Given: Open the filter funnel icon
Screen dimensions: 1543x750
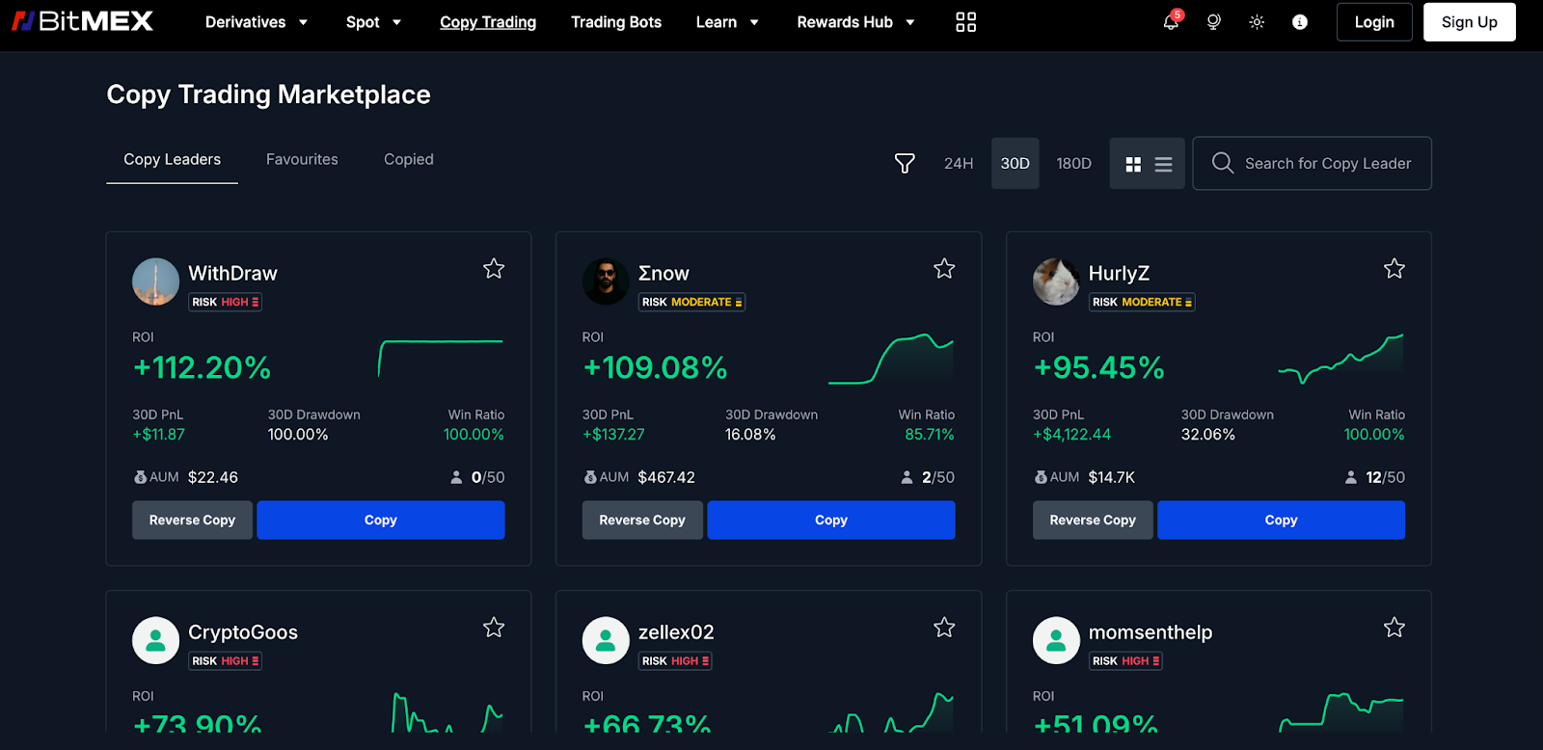Looking at the screenshot, I should click(x=905, y=164).
